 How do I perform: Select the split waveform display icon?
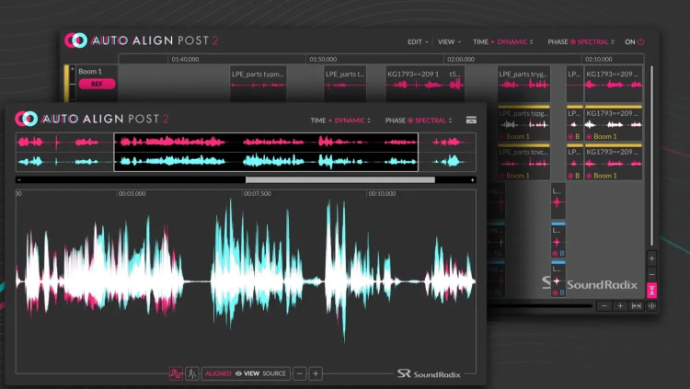click(192, 373)
